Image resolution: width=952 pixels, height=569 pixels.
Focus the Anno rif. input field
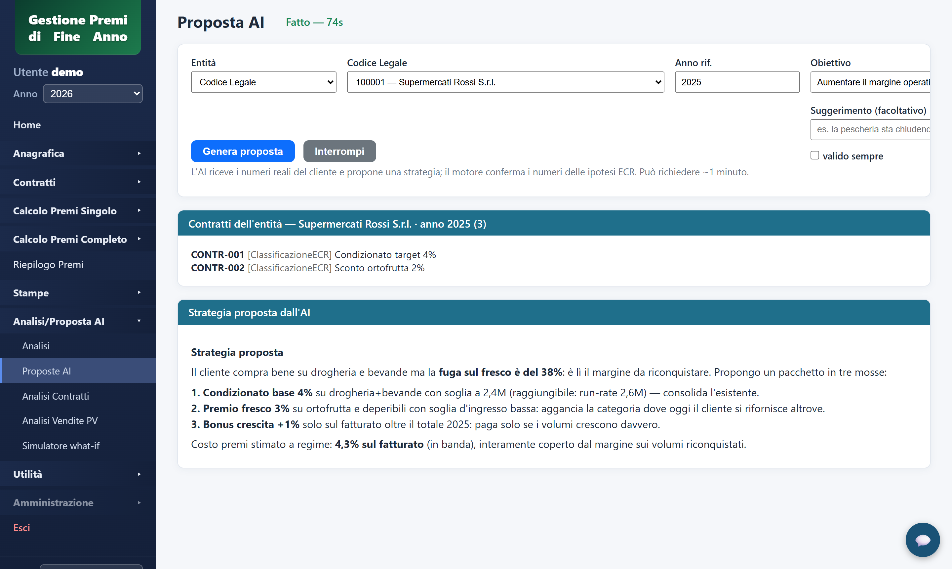[x=737, y=82]
